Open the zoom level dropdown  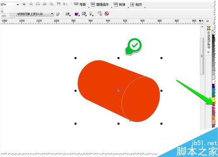(x=17, y=4)
